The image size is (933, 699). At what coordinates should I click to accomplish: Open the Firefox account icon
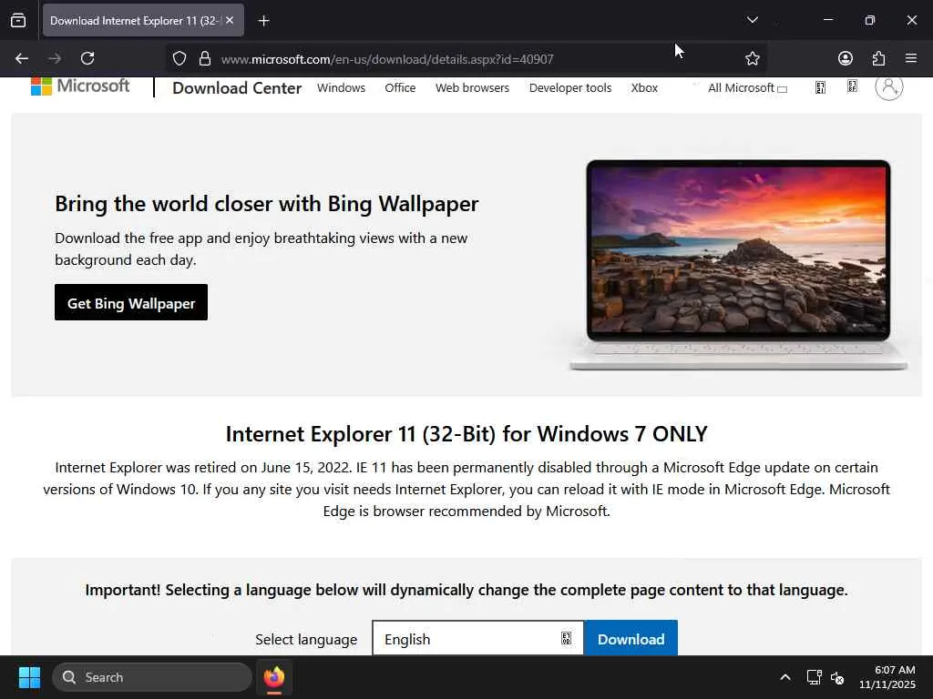click(x=845, y=58)
